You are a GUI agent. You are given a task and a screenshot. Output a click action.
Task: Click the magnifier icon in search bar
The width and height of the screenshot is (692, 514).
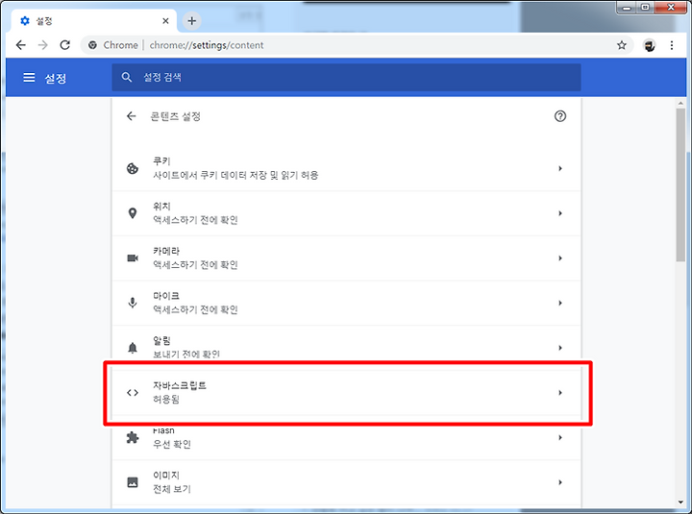[127, 77]
